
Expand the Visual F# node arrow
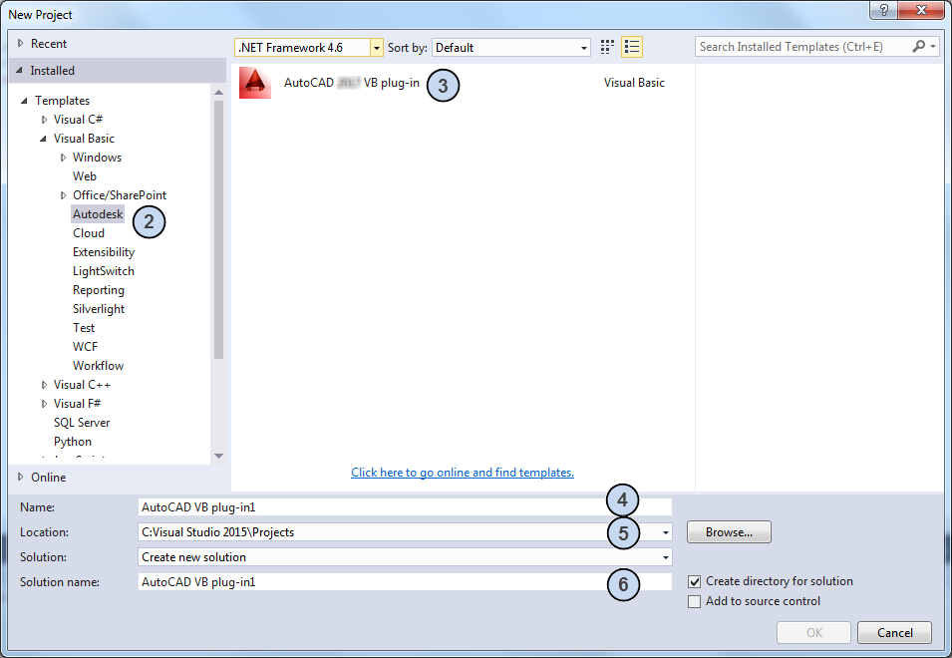pyautogui.click(x=44, y=404)
